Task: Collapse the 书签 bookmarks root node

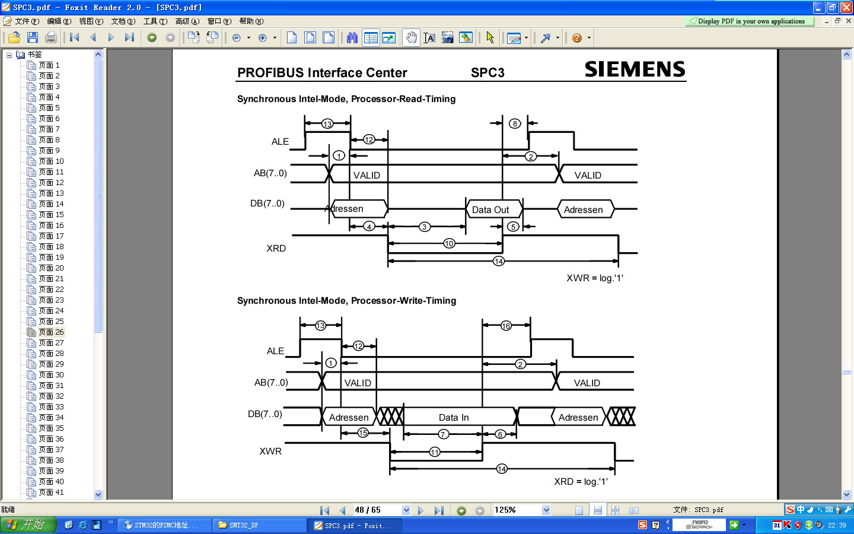Action: click(9, 55)
